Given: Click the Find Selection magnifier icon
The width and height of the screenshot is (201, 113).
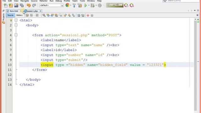Looking at the screenshot, I should click(44, 15).
